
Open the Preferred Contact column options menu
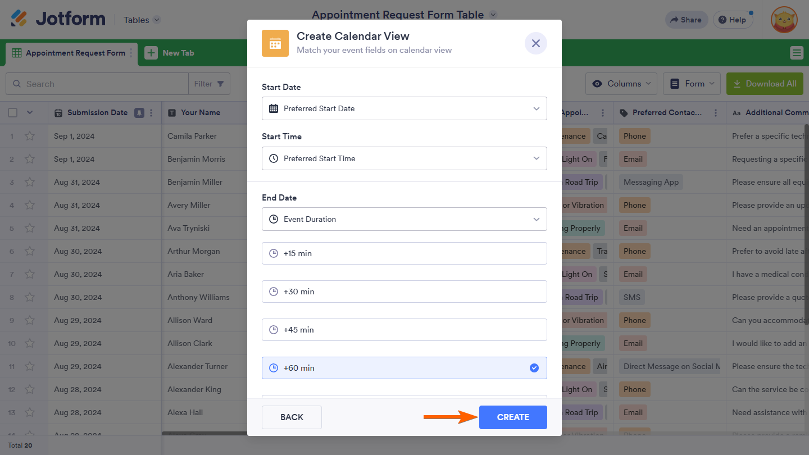715,112
